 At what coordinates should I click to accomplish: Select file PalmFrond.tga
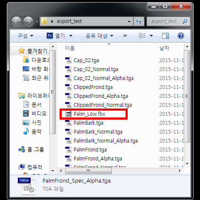click(x=90, y=150)
